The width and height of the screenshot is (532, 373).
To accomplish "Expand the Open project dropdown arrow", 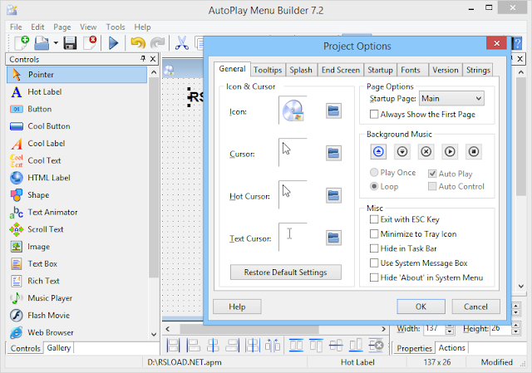I will [x=56, y=43].
